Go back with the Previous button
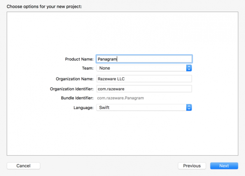 coord(192,166)
